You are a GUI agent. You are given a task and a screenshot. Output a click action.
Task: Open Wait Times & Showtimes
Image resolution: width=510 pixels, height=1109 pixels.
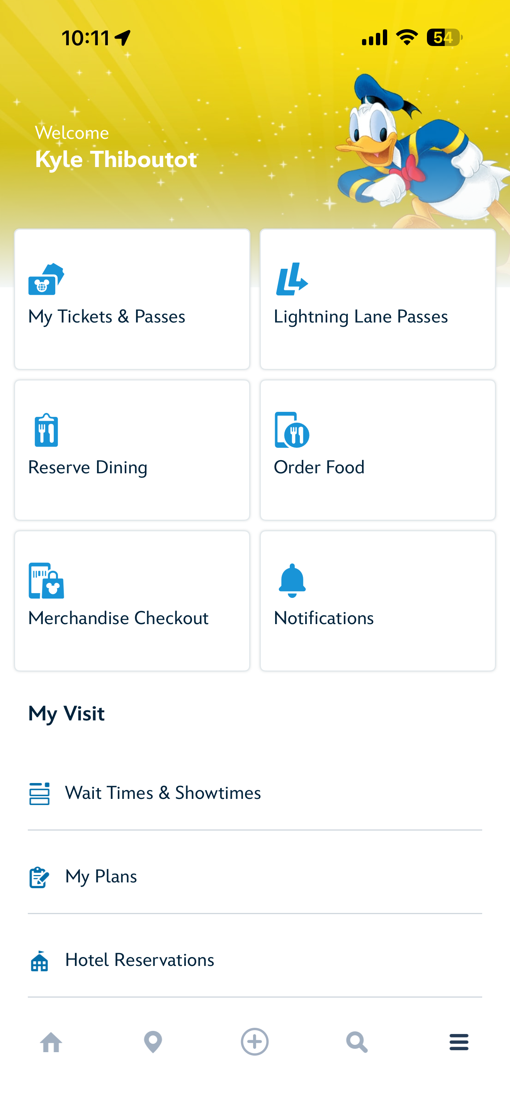[x=163, y=793]
